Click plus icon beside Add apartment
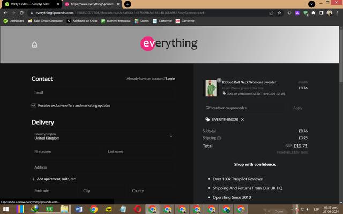The image size is (343, 214). coord(33,179)
